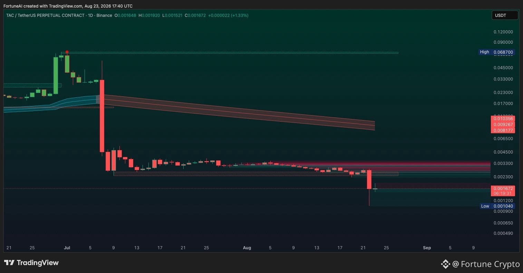The height and width of the screenshot is (273, 523).
Task: Click the 0.000650 price axis label
Action: [x=503, y=223]
